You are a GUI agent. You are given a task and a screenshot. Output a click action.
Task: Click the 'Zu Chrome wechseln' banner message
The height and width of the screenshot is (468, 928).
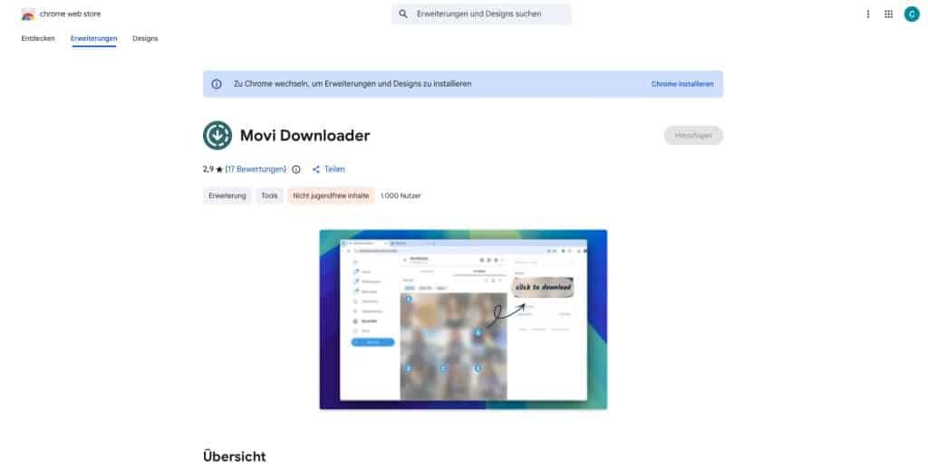(x=353, y=84)
